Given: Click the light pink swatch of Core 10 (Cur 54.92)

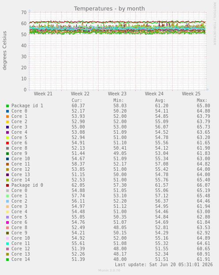Looking at the screenshot, I should click(7, 238).
